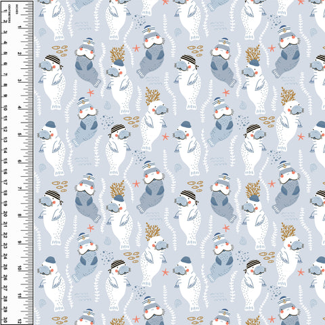This screenshot has width=325, height=325.
Task: Click the 25 centimeter number on ruler
Action: [x=5, y=267]
